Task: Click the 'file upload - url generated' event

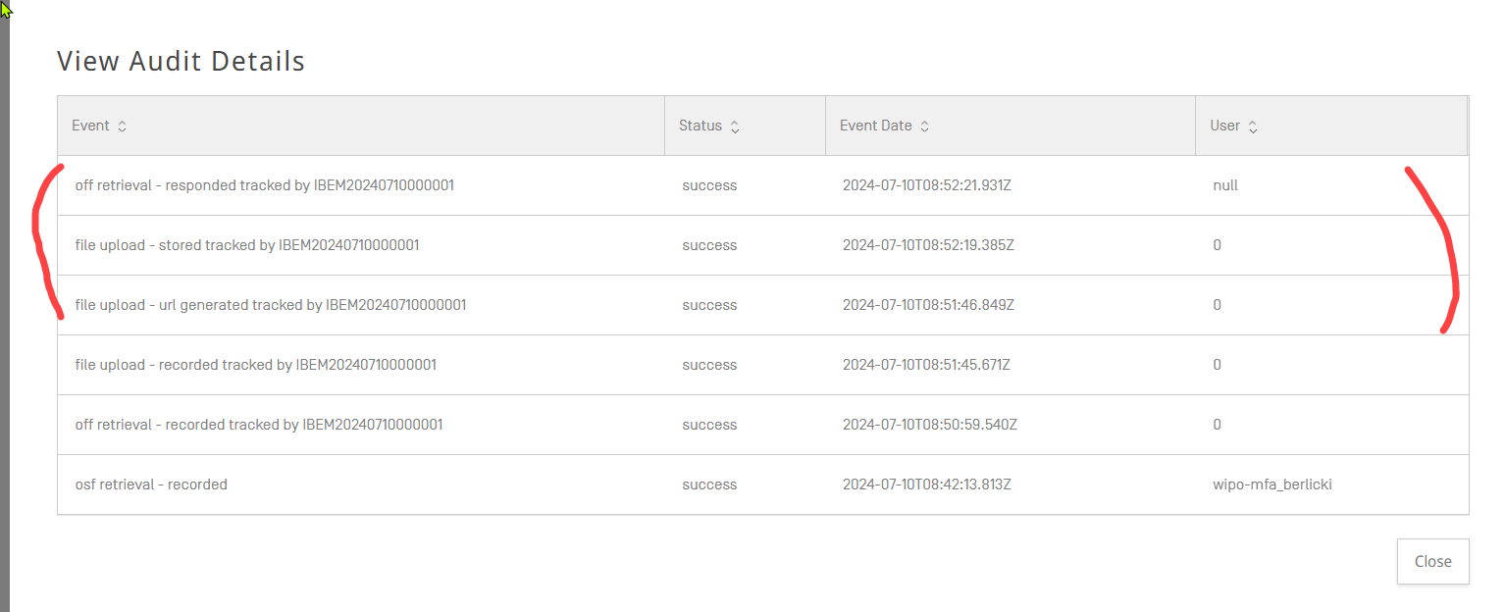Action: 270,305
